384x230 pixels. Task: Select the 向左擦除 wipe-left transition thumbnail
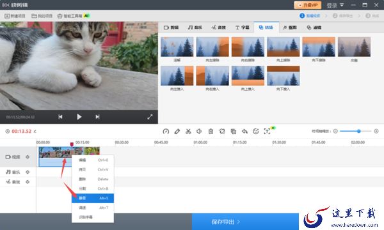212,47
